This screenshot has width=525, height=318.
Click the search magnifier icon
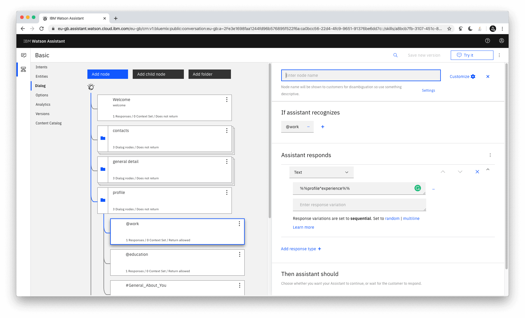pos(395,55)
